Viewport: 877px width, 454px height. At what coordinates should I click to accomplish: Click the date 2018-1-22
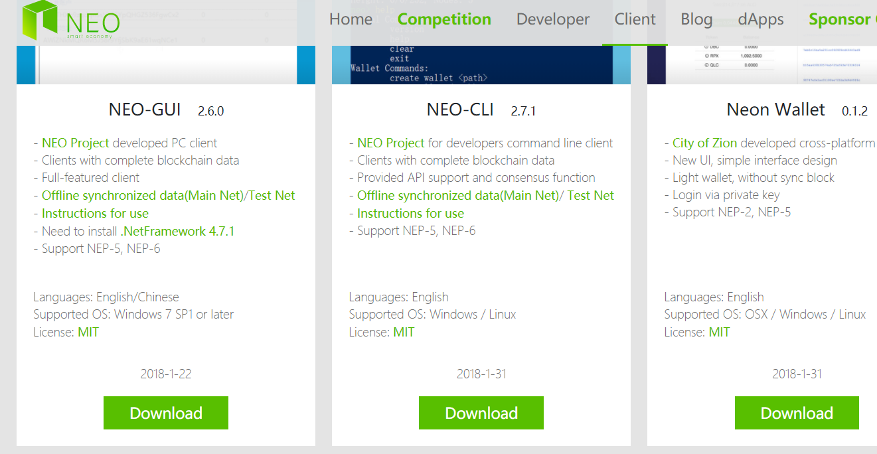coord(166,374)
